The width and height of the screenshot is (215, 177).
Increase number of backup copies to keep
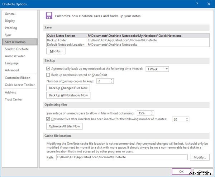pos(111,80)
